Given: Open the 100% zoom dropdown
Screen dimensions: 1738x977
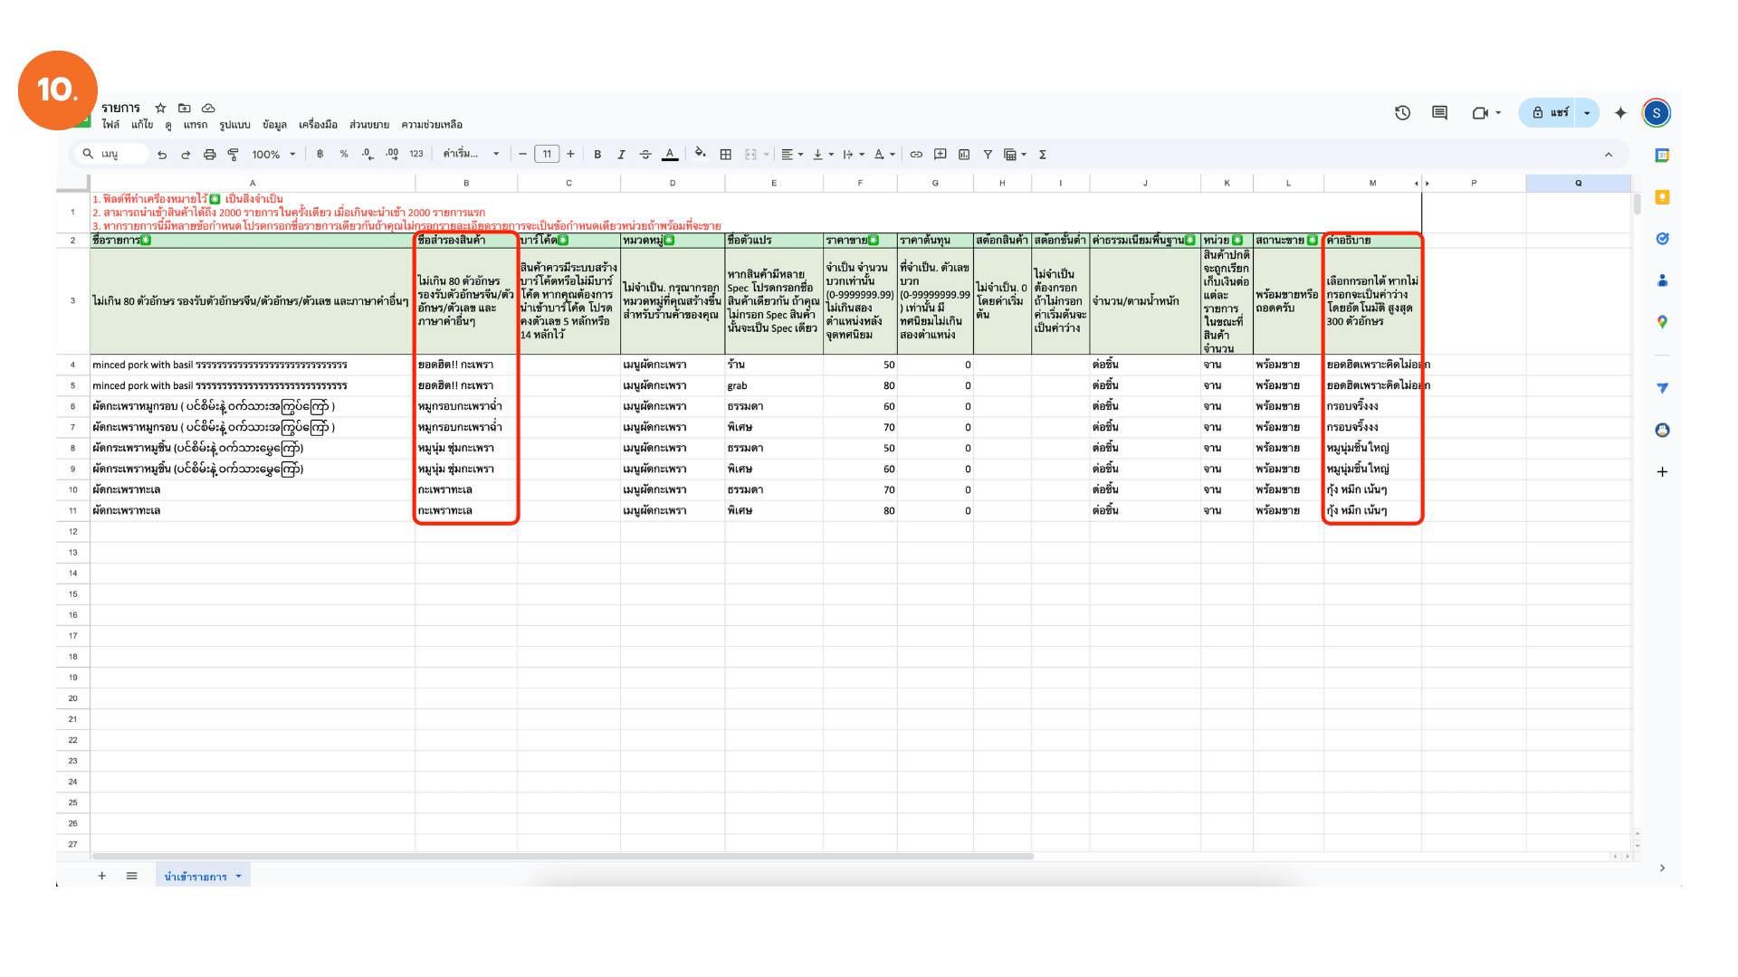Looking at the screenshot, I should pyautogui.click(x=273, y=155).
